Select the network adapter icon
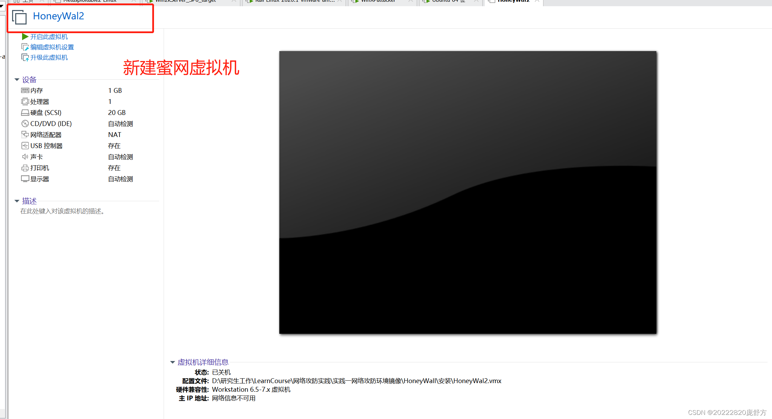This screenshot has width=772, height=419. [25, 135]
